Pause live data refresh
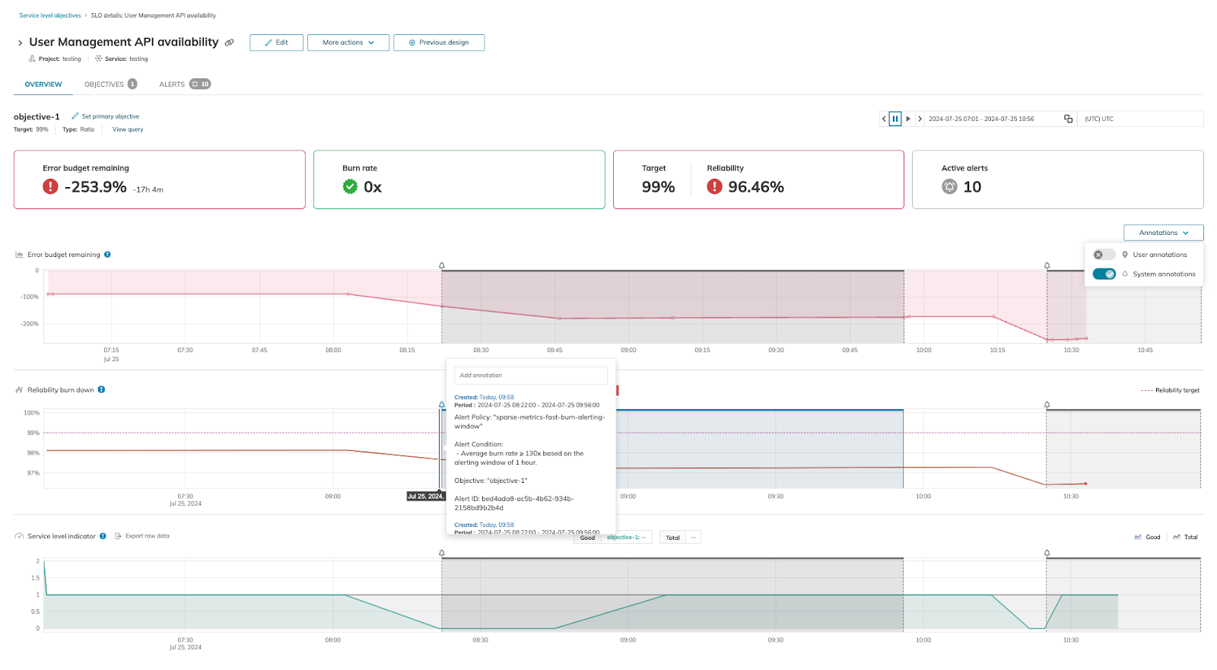This screenshot has height=670, width=1217. 895,119
